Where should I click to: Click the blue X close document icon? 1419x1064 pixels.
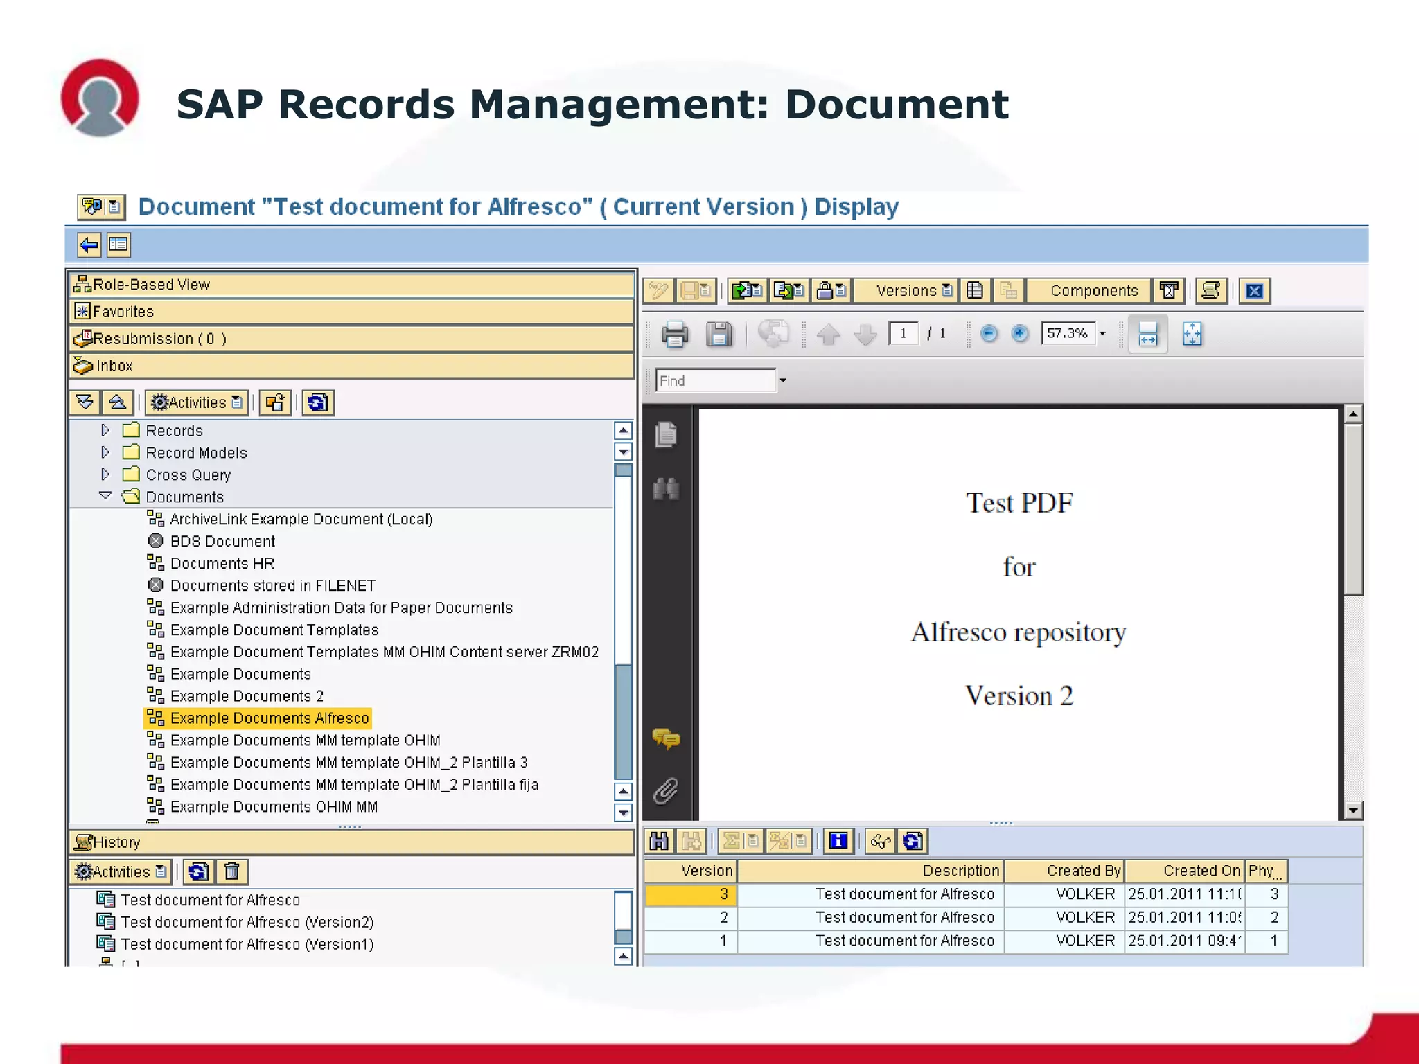tap(1254, 291)
